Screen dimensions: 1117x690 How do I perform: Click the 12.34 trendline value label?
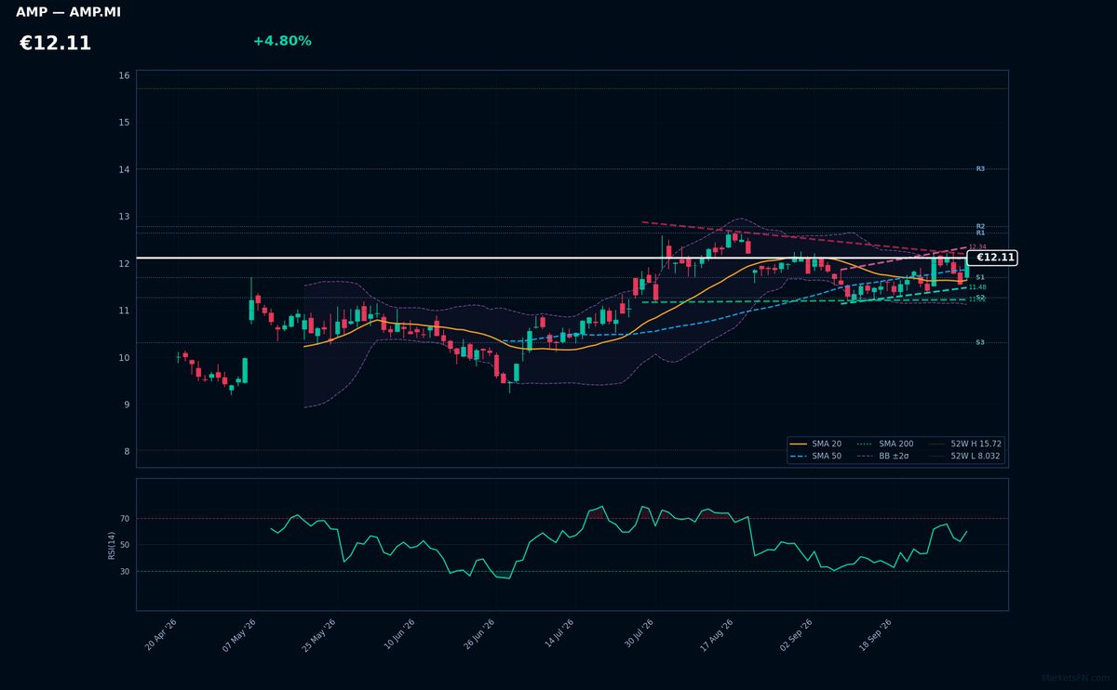977,247
